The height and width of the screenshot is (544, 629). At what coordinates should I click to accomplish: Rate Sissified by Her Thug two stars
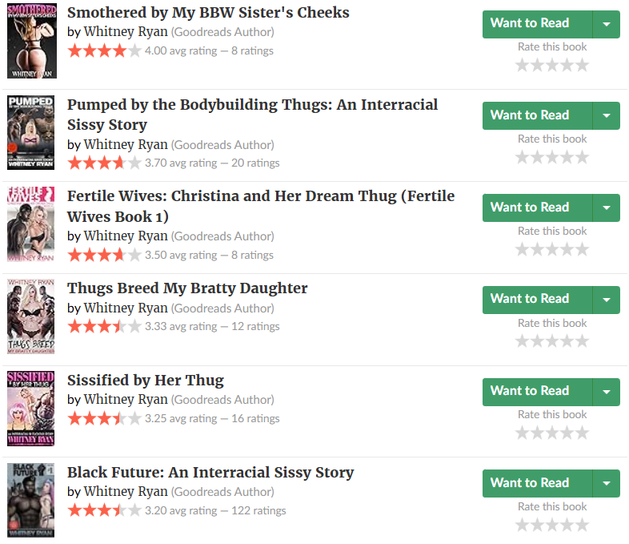tap(537, 433)
